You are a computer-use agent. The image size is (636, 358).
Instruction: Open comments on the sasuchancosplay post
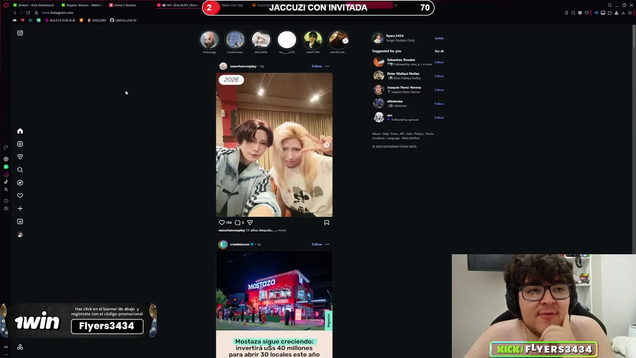(238, 223)
